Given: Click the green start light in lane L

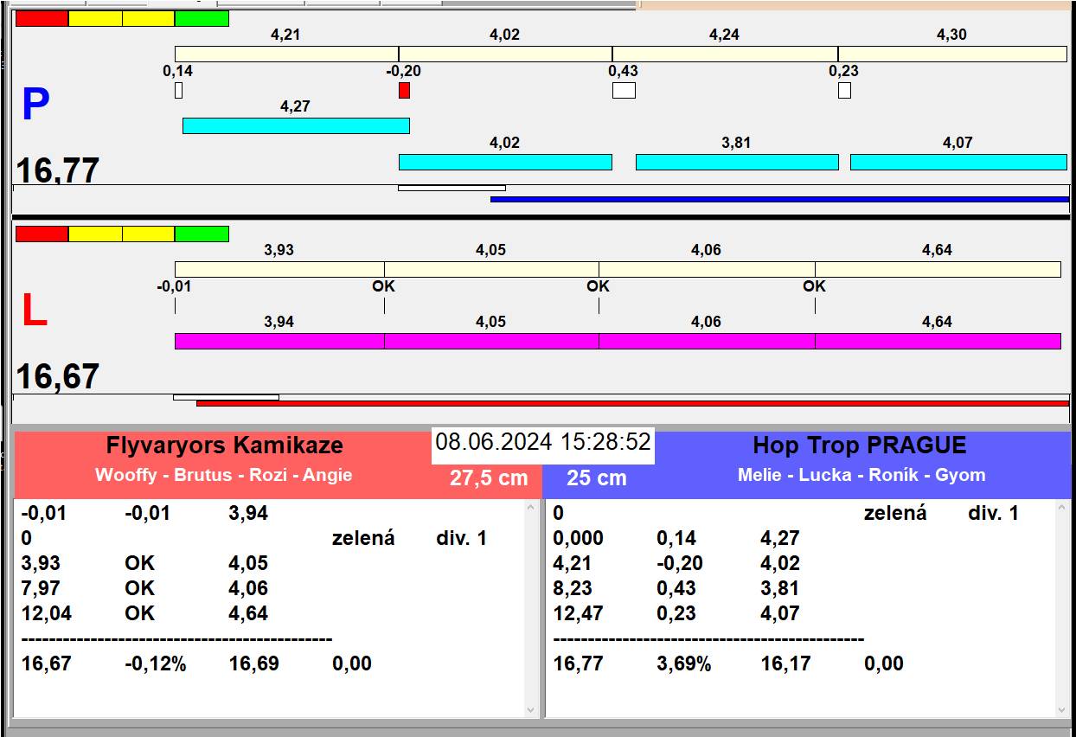Looking at the screenshot, I should [202, 234].
